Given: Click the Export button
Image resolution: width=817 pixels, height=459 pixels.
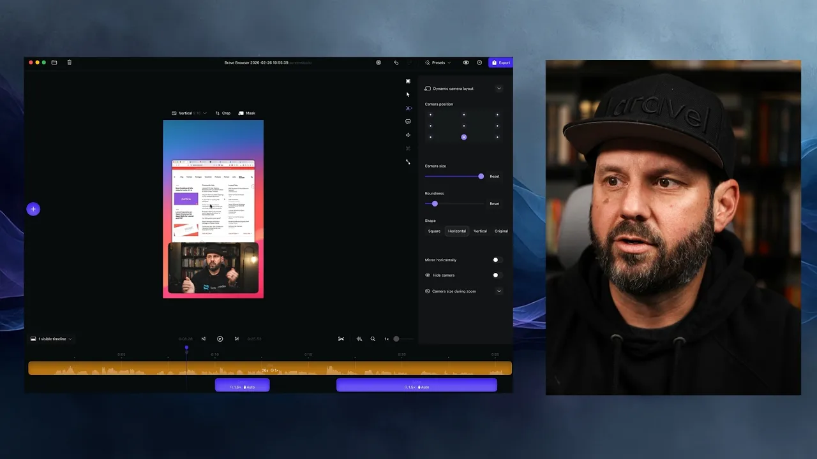Looking at the screenshot, I should point(501,62).
